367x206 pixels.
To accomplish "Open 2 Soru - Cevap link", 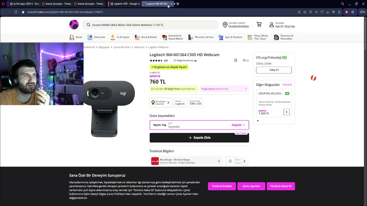I will pos(263,63).
